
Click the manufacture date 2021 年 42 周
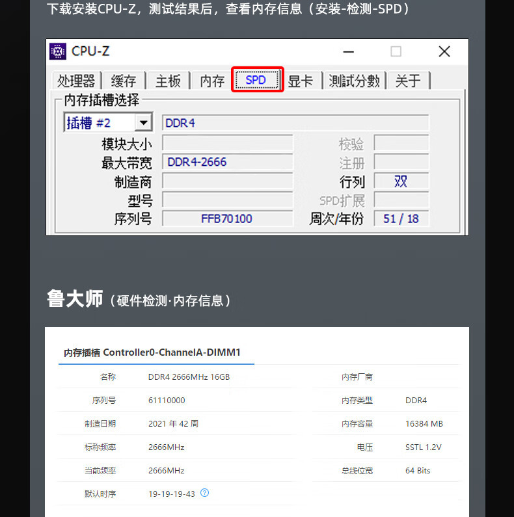click(174, 424)
